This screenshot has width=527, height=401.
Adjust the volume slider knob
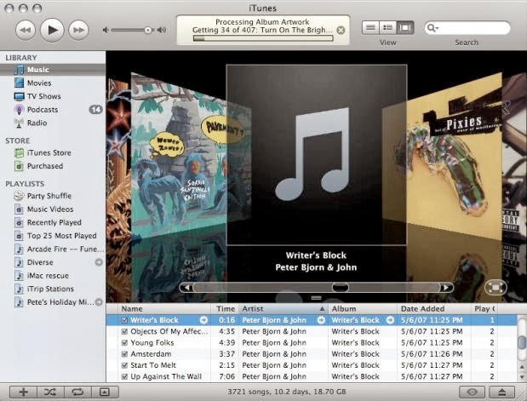tap(148, 31)
